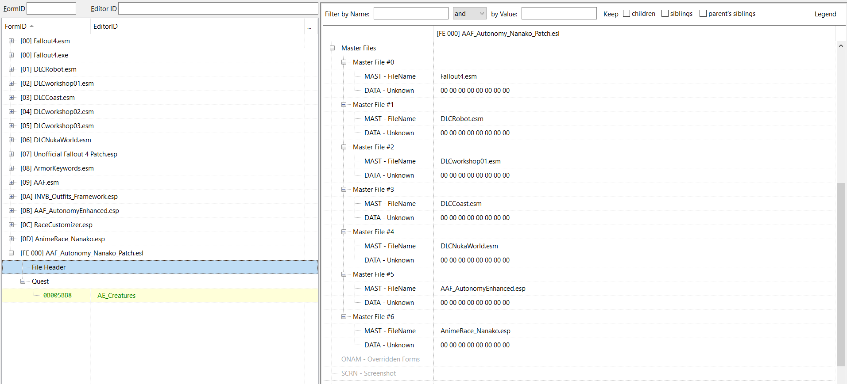
Task: Collapse the Master File #3 entry
Action: (344, 190)
